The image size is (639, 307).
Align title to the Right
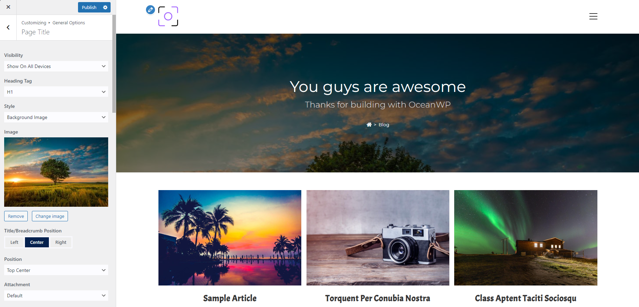tap(61, 242)
